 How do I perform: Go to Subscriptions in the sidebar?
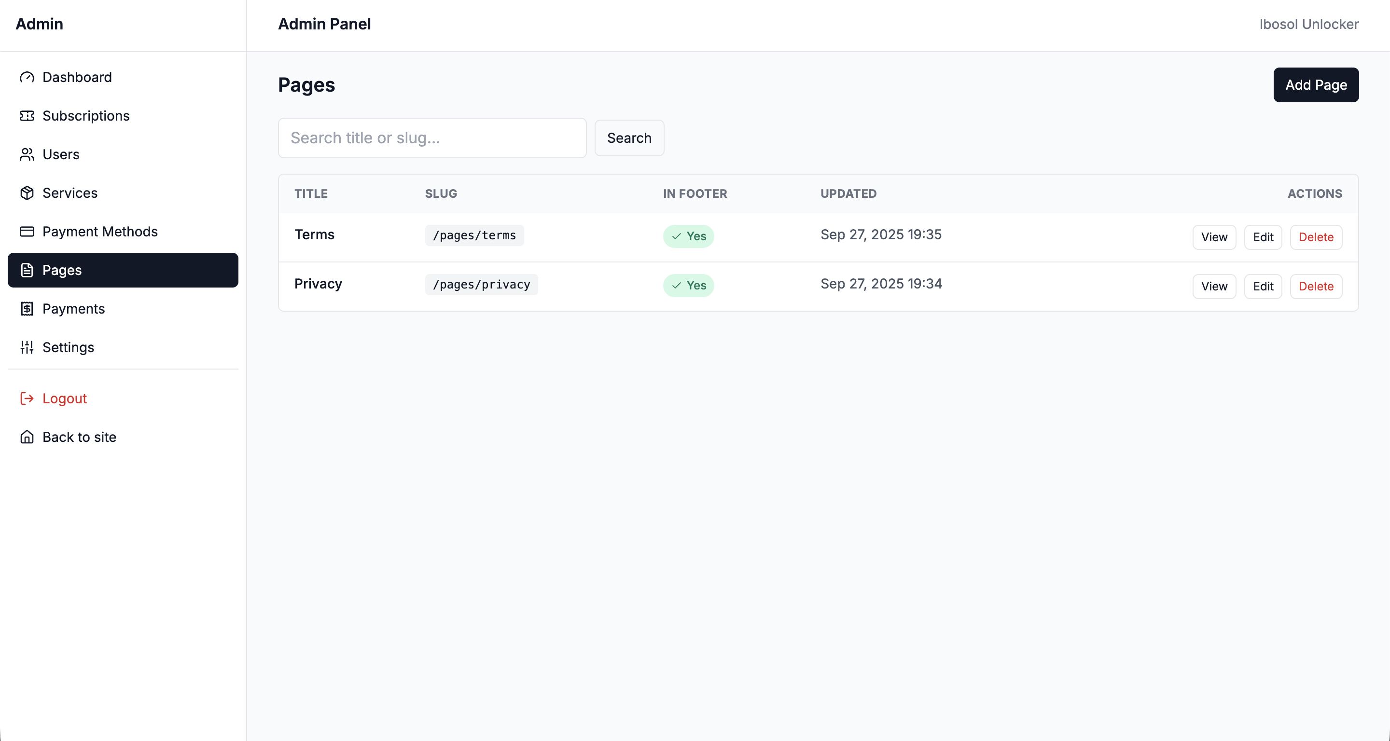pyautogui.click(x=86, y=116)
